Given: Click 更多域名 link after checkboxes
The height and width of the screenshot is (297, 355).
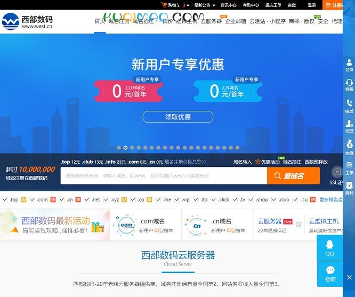Looking at the screenshot, I should click(x=331, y=199).
